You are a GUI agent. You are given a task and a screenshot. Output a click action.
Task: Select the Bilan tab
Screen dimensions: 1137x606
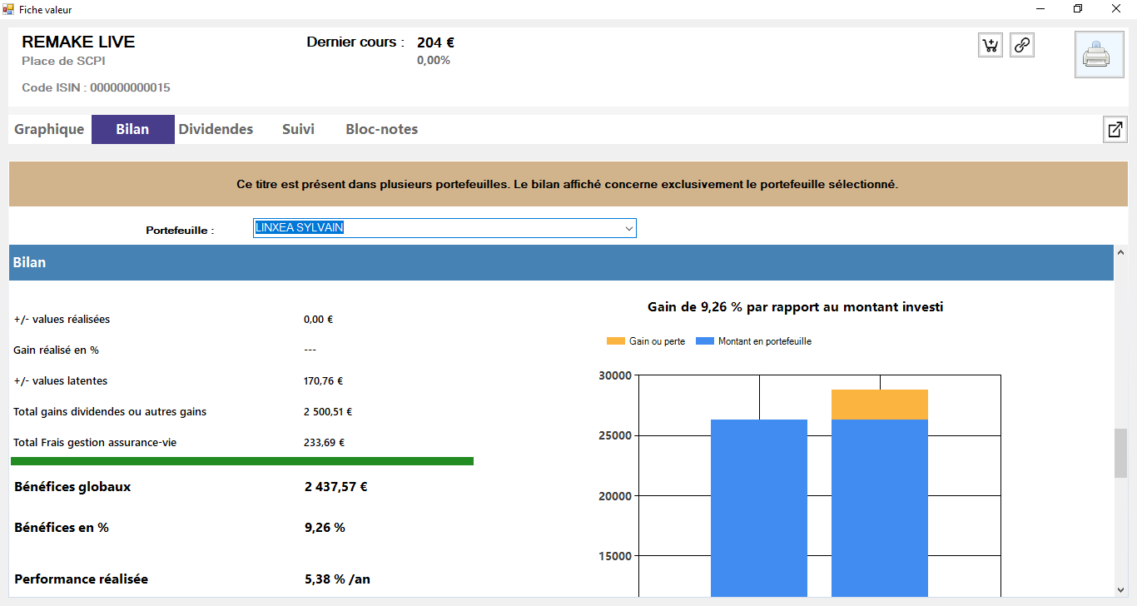click(x=132, y=130)
